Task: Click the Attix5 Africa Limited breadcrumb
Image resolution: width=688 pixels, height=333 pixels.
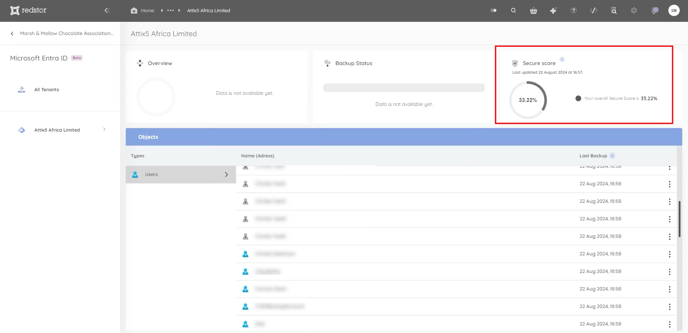Action: pos(209,10)
